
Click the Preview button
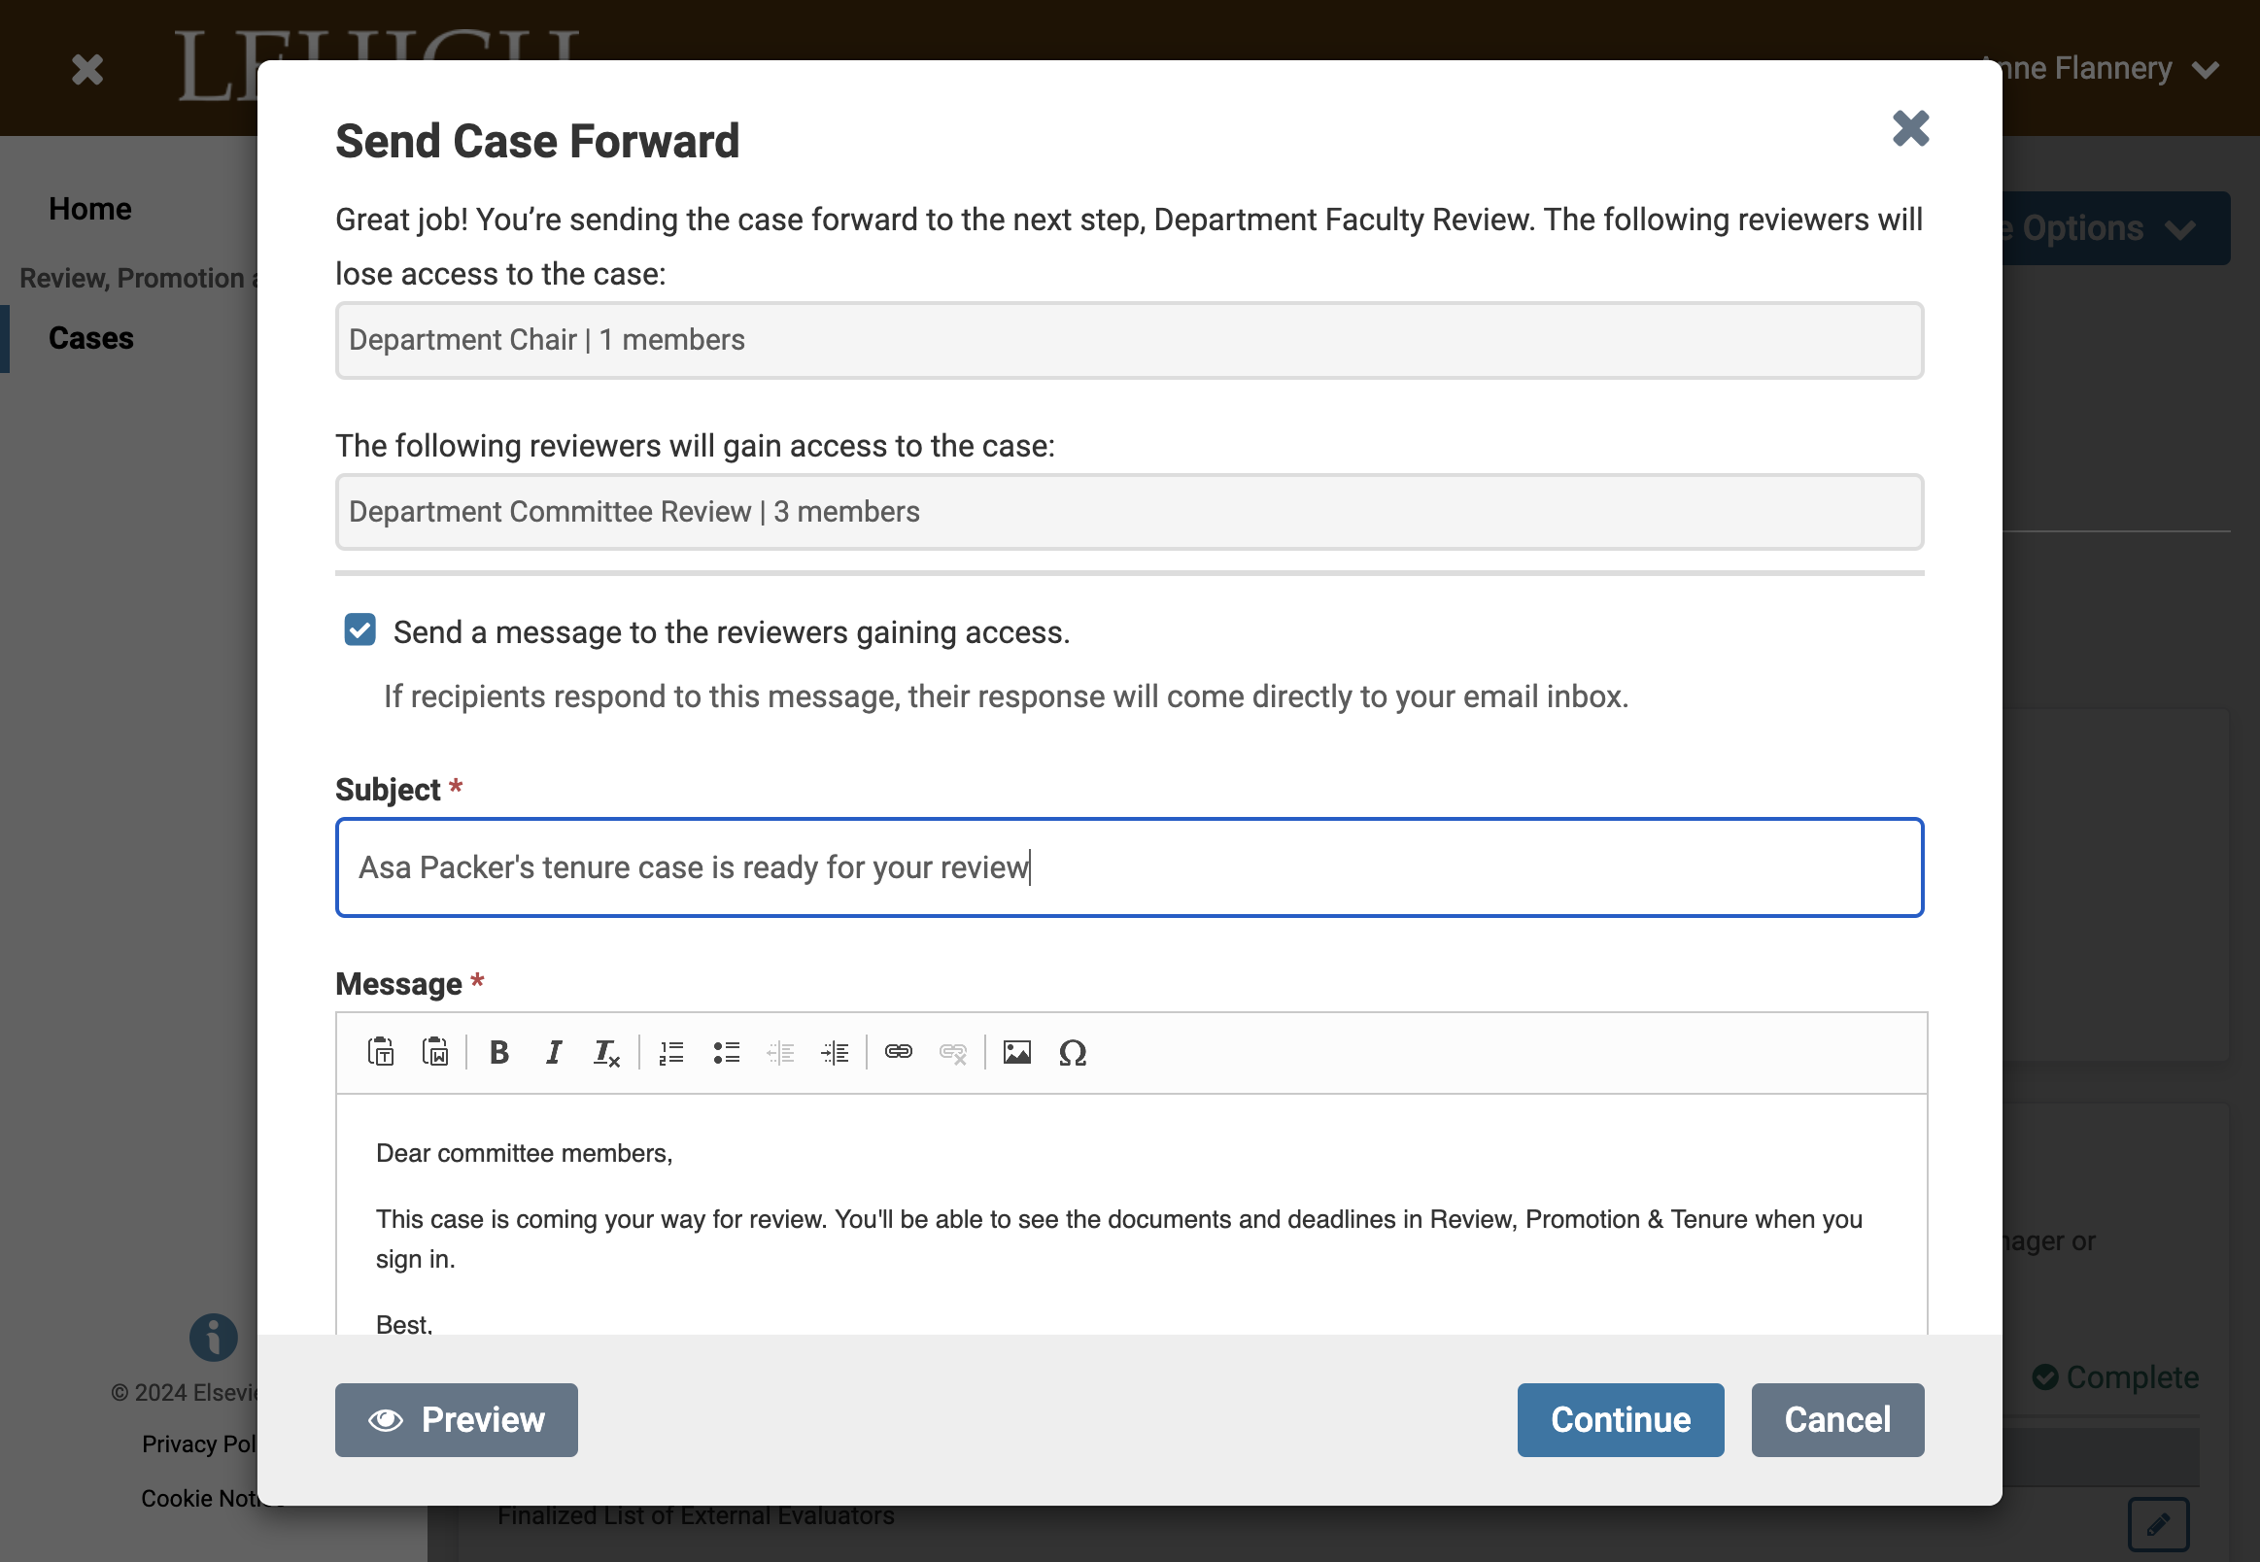tap(456, 1419)
